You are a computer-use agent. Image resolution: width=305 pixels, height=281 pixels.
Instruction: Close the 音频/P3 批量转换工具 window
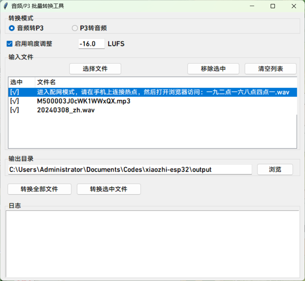[294, 6]
